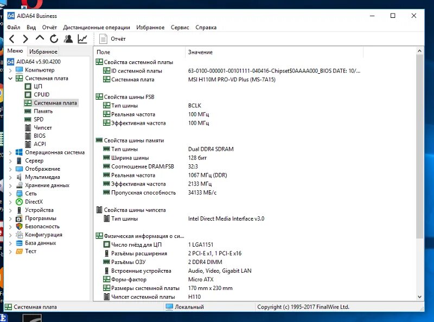
Task: Open the Отчёт menu in menu bar
Action: [x=49, y=28]
